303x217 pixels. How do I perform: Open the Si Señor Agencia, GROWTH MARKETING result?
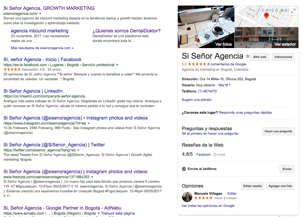tap(49, 8)
